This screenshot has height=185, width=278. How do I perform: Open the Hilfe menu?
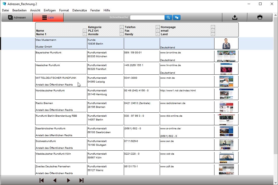107,10
